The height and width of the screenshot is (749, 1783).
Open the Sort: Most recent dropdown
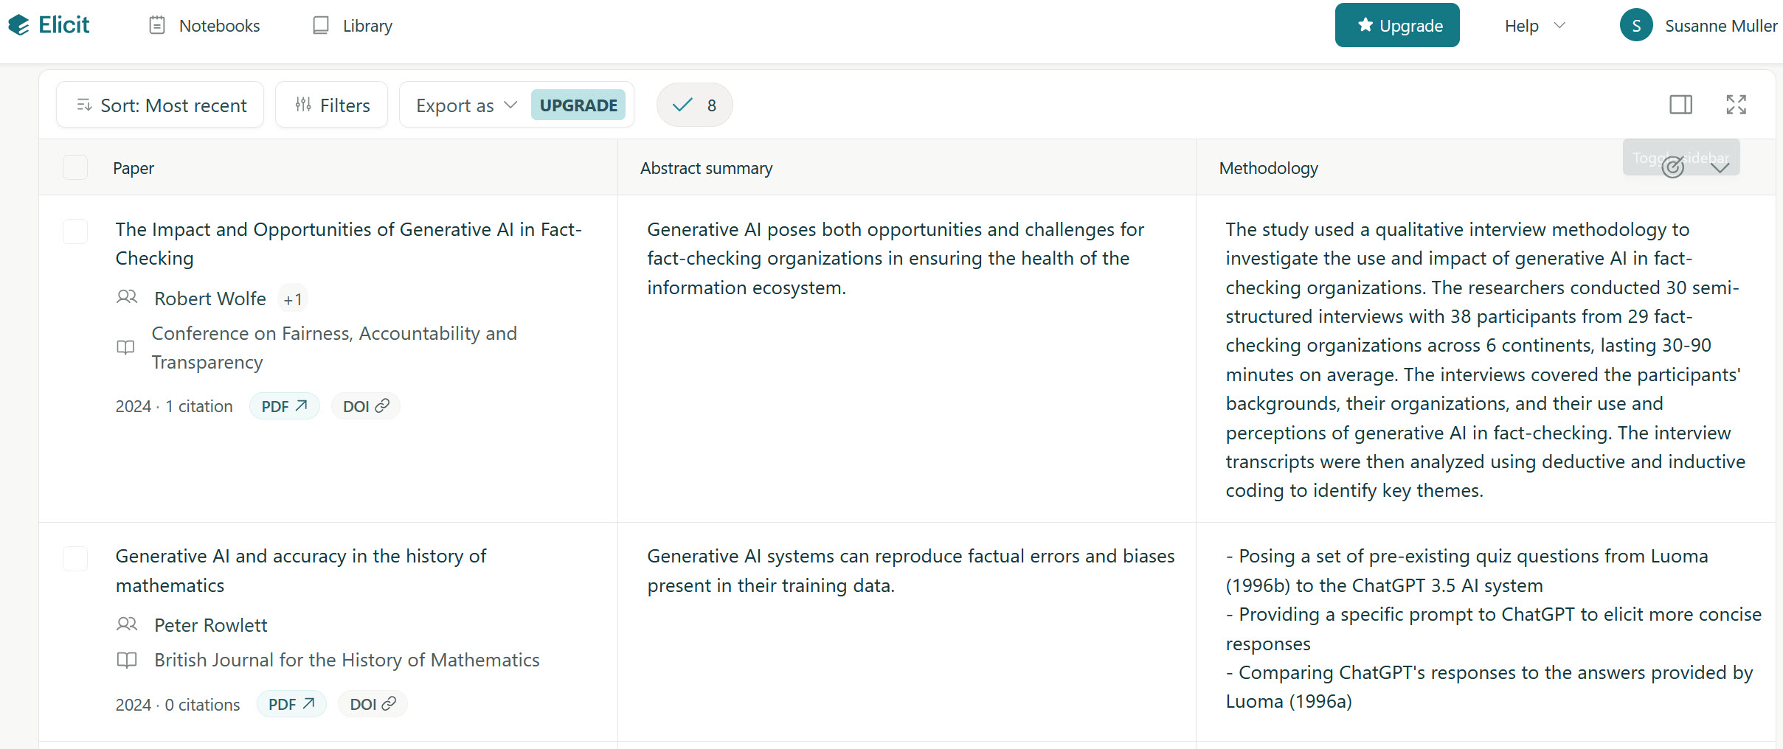[160, 105]
